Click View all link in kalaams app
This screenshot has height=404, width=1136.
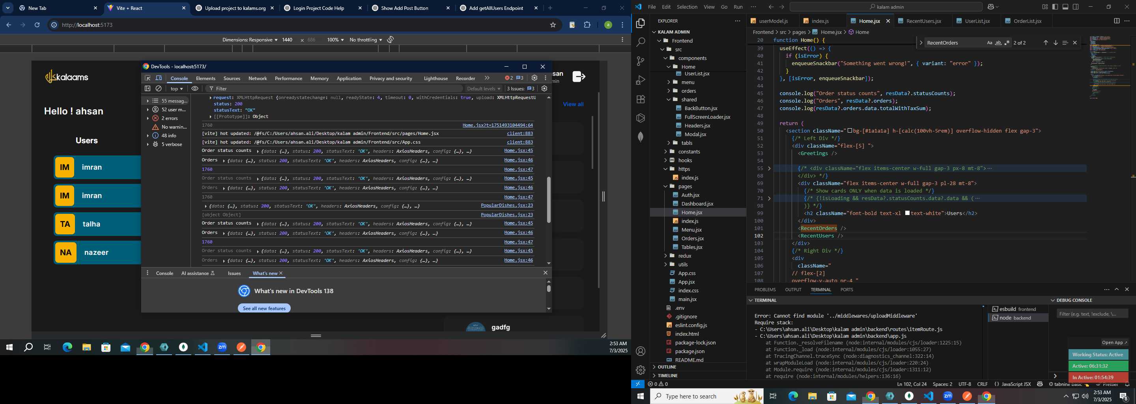[573, 104]
